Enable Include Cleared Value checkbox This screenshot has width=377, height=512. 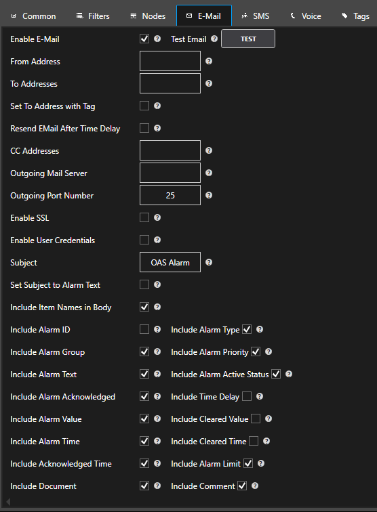[256, 419]
